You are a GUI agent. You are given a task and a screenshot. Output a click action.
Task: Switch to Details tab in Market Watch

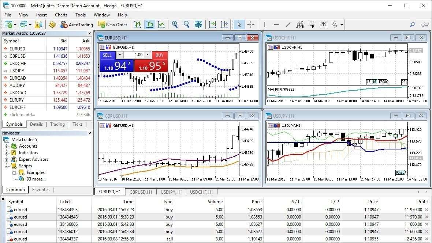coord(36,124)
